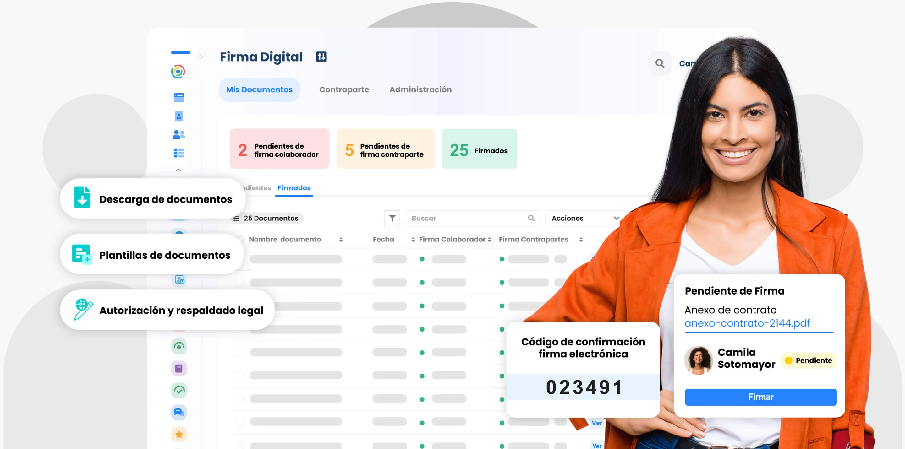Collapse sidebar section with the up chevron

[178, 170]
